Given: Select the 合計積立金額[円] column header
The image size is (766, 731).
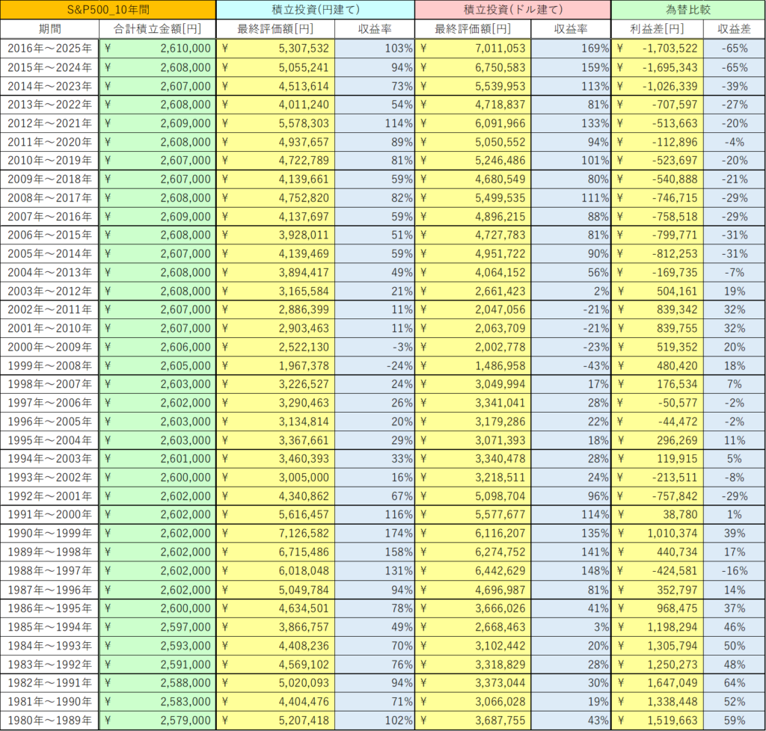Looking at the screenshot, I should [x=158, y=29].
